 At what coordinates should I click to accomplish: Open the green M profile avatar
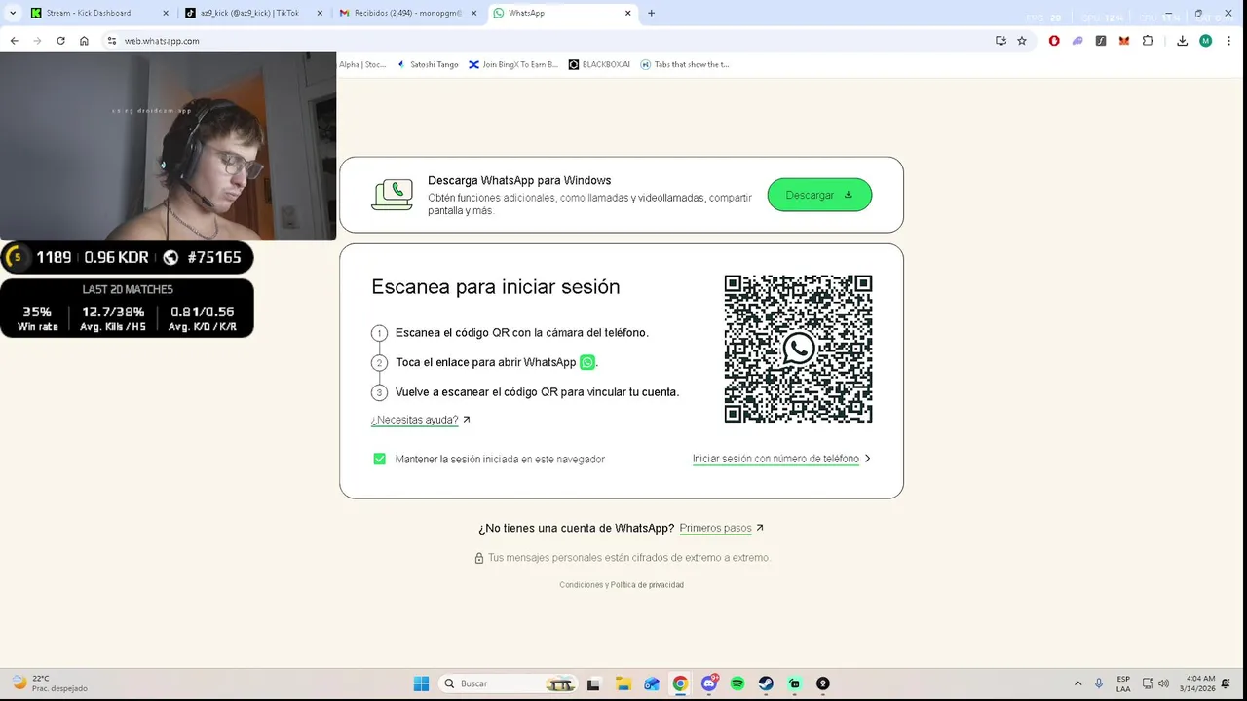point(1206,41)
